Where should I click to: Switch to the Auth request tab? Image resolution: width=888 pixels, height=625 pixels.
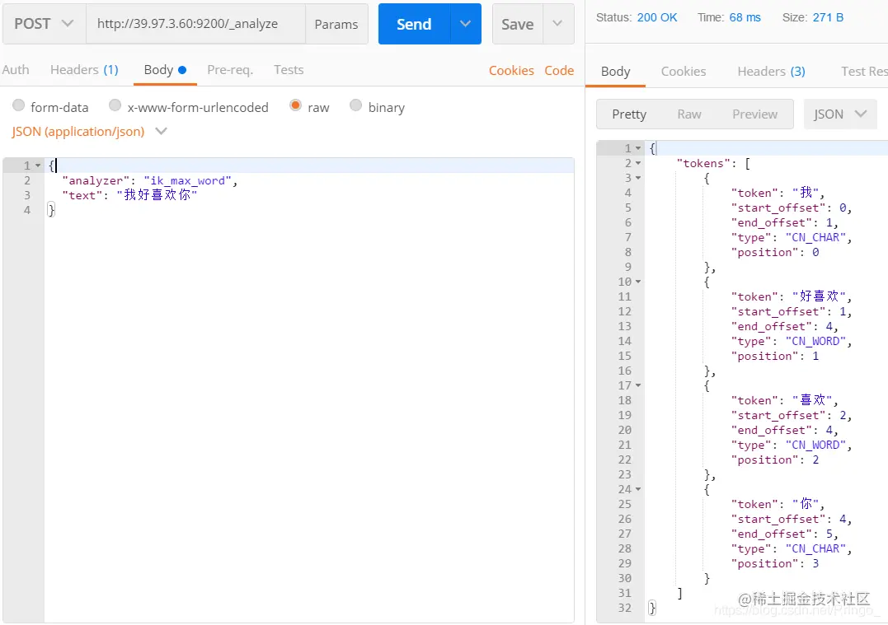[x=16, y=69]
